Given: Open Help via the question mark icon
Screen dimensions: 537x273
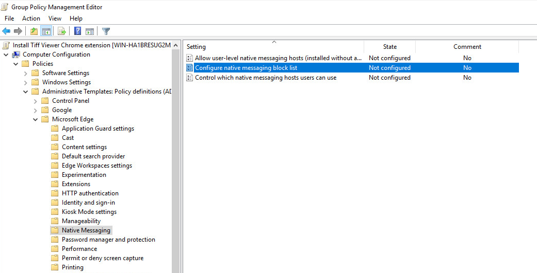Looking at the screenshot, I should click(x=77, y=31).
